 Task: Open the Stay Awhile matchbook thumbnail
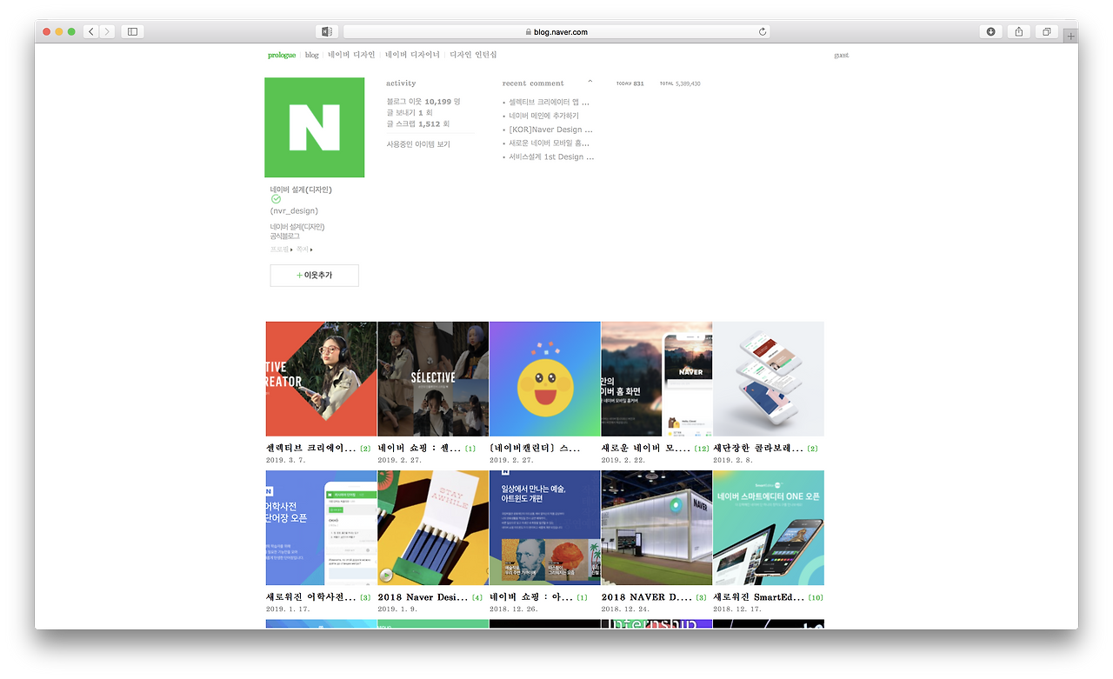pyautogui.click(x=433, y=528)
